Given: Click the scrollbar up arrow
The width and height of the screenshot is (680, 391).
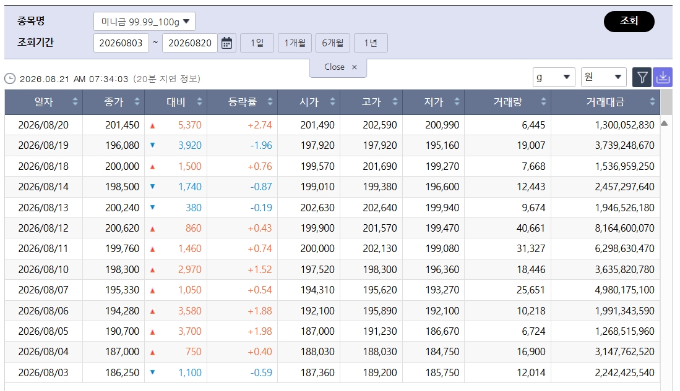Looking at the screenshot, I should click(664, 124).
